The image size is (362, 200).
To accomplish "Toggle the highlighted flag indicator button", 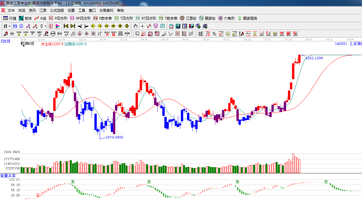I will tap(58, 26).
